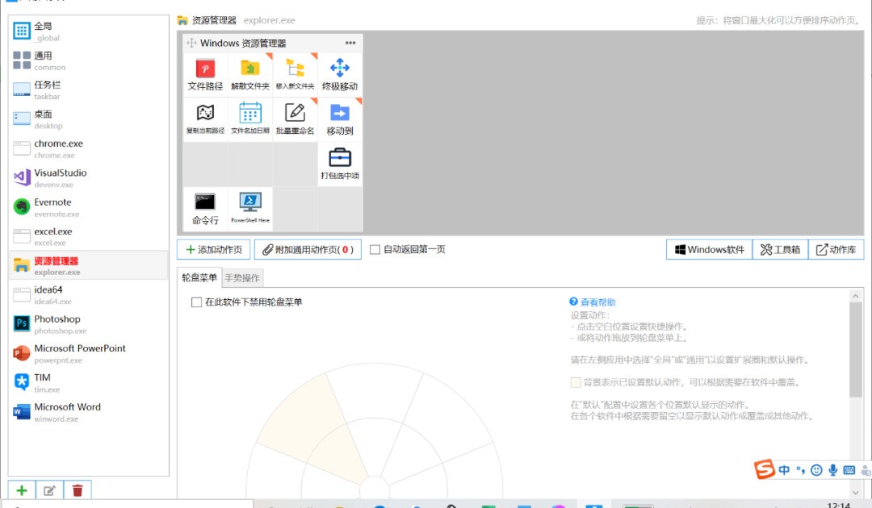Select TIM tim.exe entry
Screen dimensions: 872x508
(x=89, y=382)
